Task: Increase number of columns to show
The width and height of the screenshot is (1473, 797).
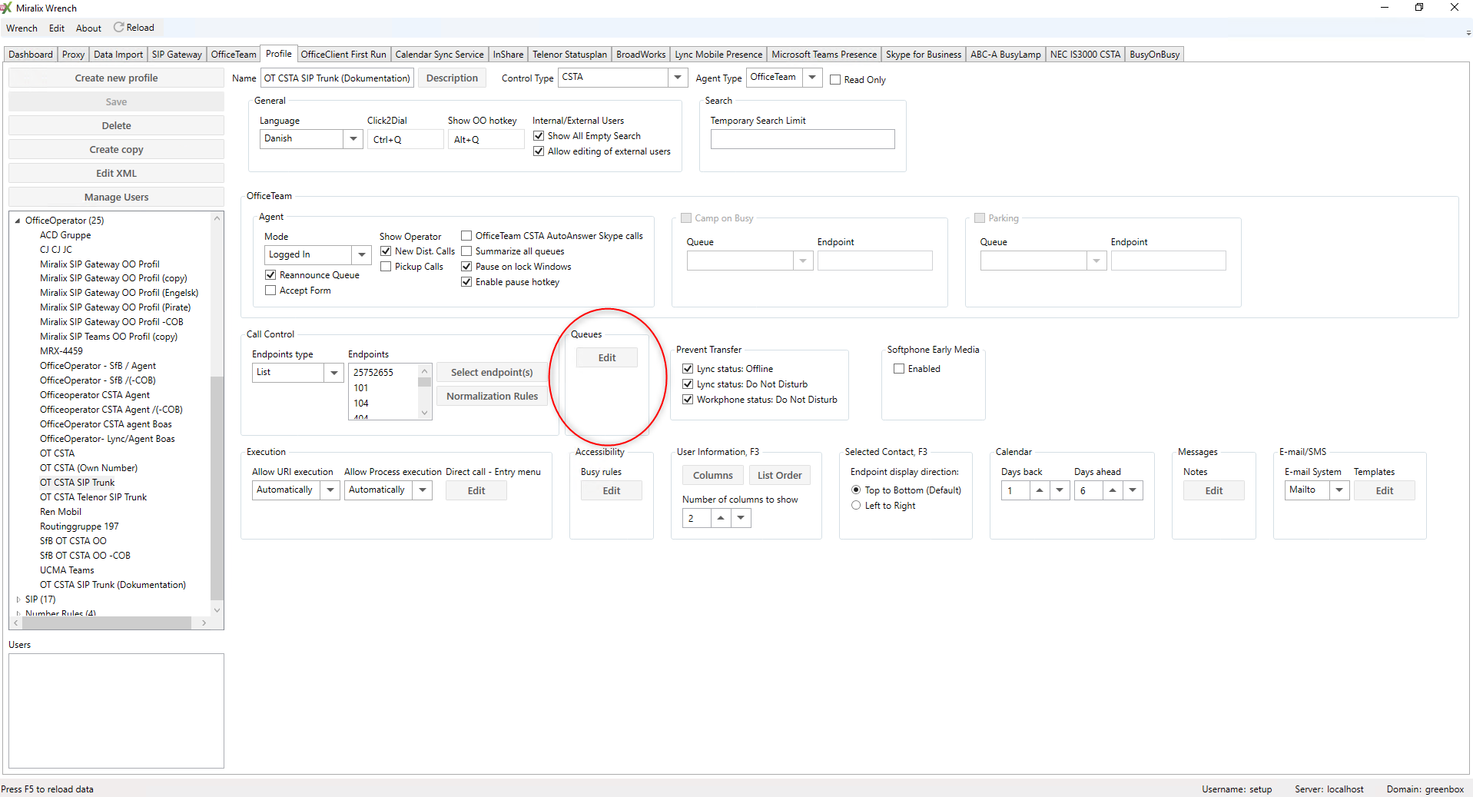Action: click(x=721, y=518)
